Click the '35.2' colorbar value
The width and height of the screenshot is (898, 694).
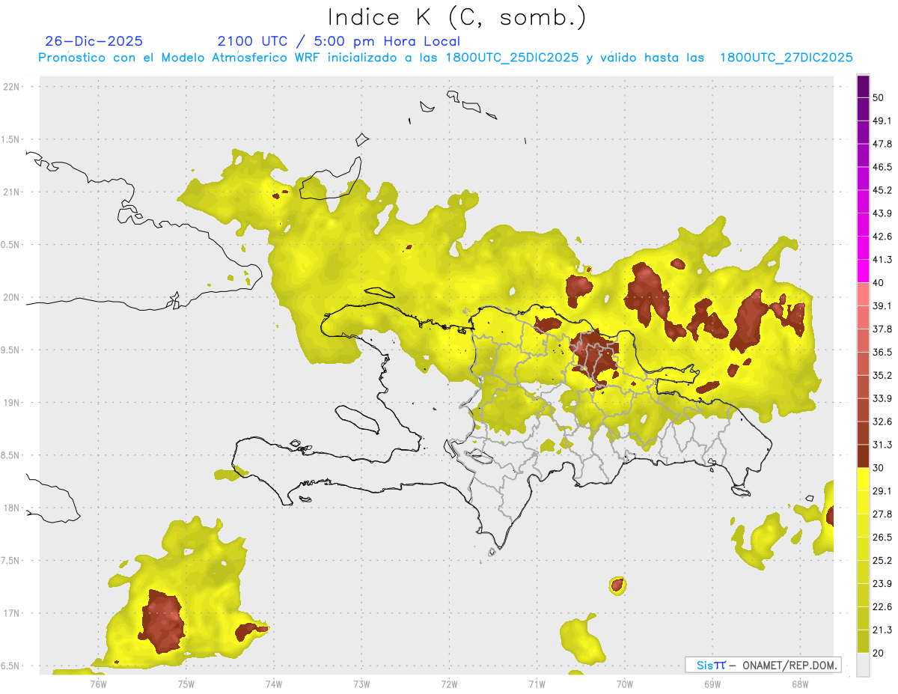[882, 375]
